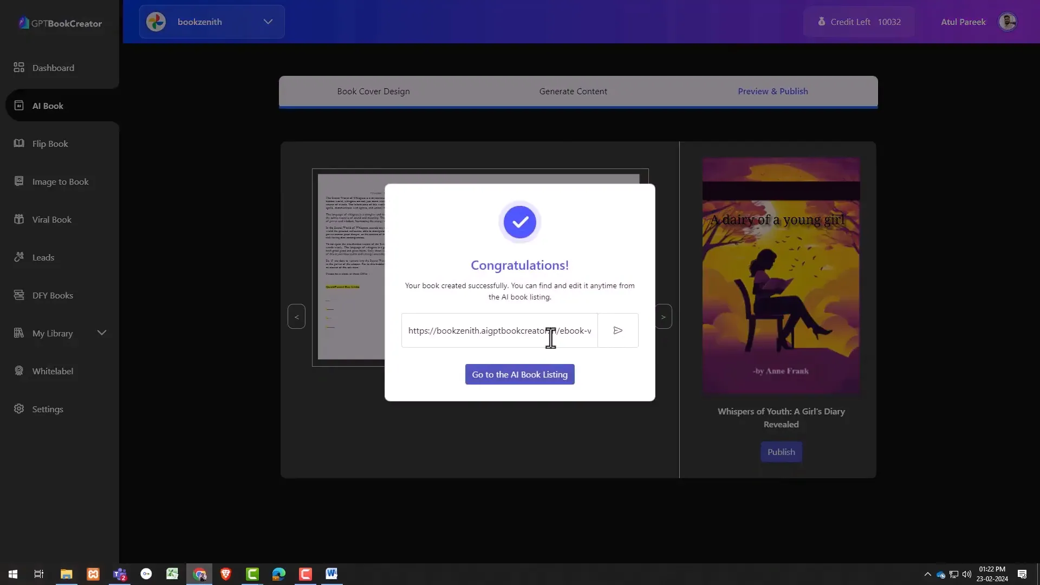The height and width of the screenshot is (585, 1040).
Task: Click the Publish button under the cover
Action: point(781,452)
